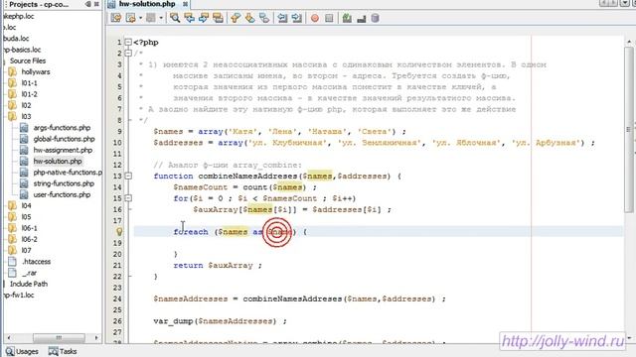Toggle the Highlight Search icon
The height and width of the screenshot is (357, 636).
(x=218, y=18)
